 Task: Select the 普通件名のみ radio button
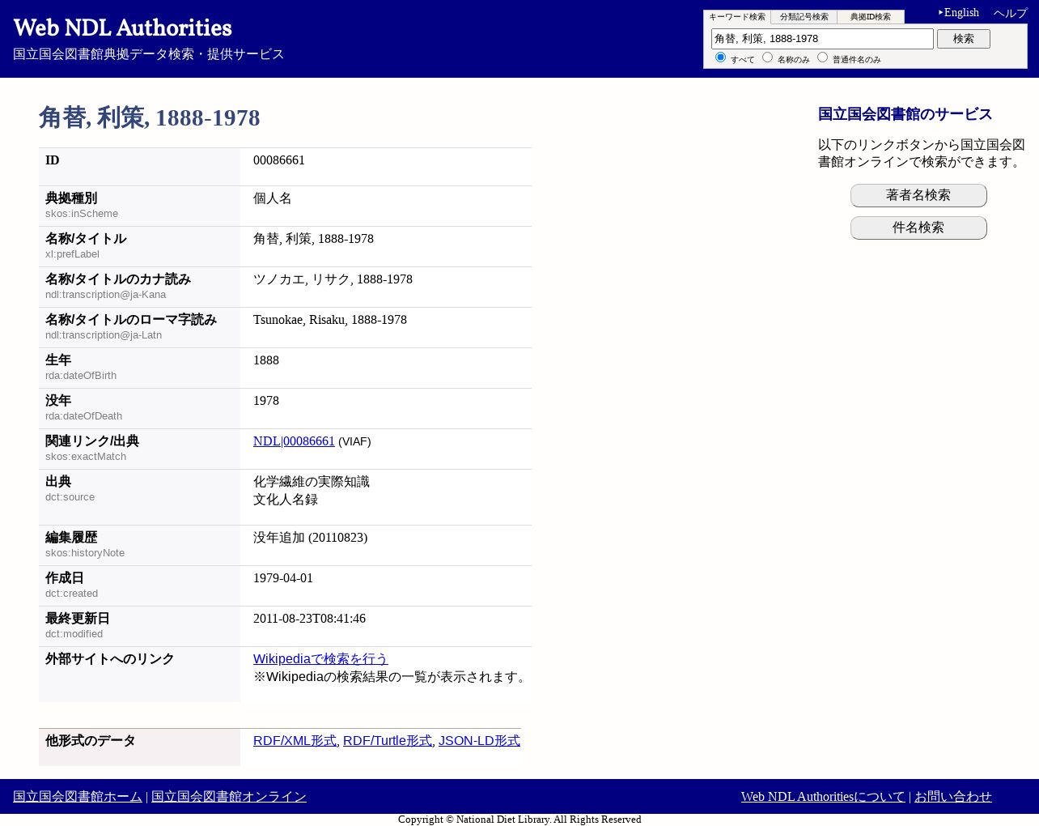click(x=822, y=57)
